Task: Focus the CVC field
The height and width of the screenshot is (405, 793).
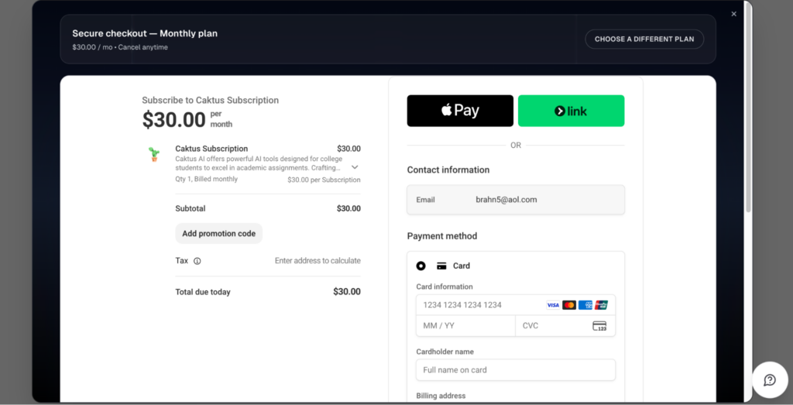Action: (565, 325)
